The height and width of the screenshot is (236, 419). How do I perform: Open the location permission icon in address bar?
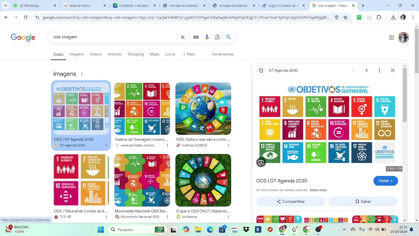[x=337, y=17]
